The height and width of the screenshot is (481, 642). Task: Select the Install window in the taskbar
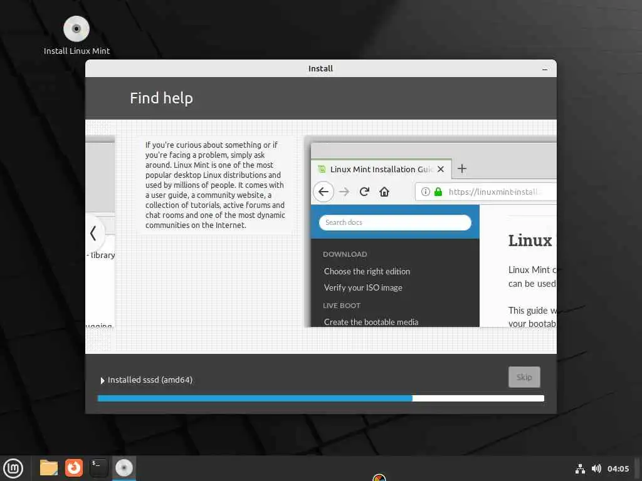124,468
